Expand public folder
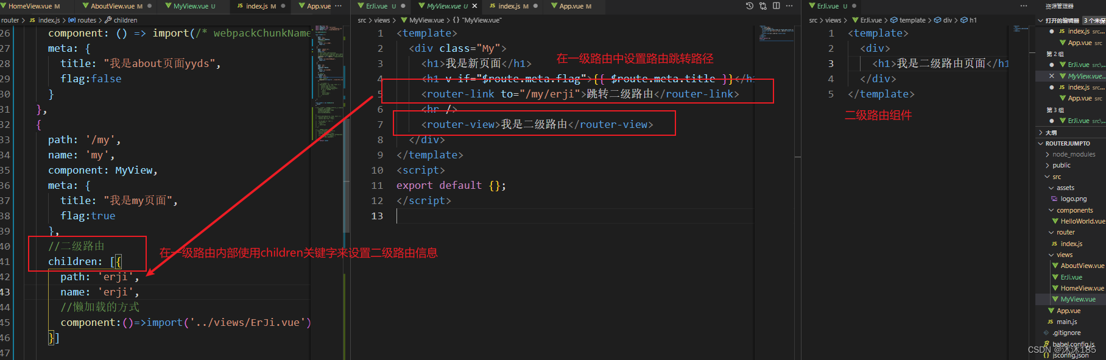This screenshot has width=1106, height=360. [x=1071, y=166]
